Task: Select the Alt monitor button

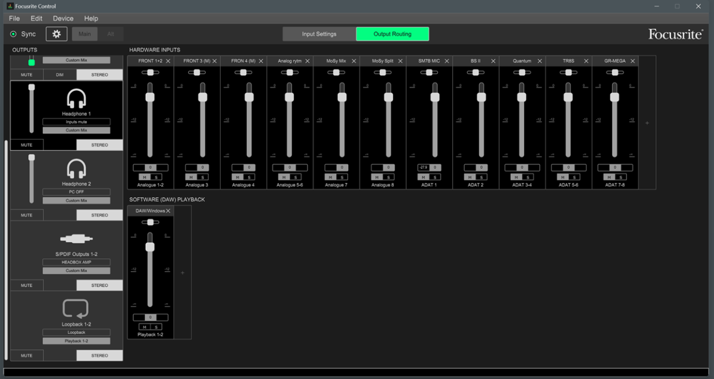Action: [x=111, y=34]
